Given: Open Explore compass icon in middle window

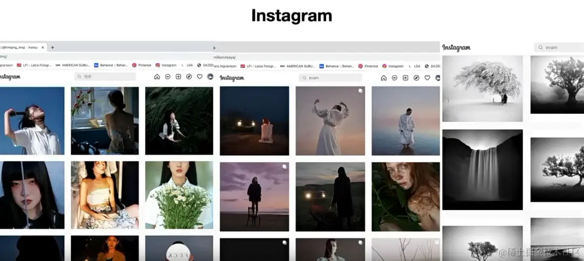Looking at the screenshot, I should click(x=416, y=78).
